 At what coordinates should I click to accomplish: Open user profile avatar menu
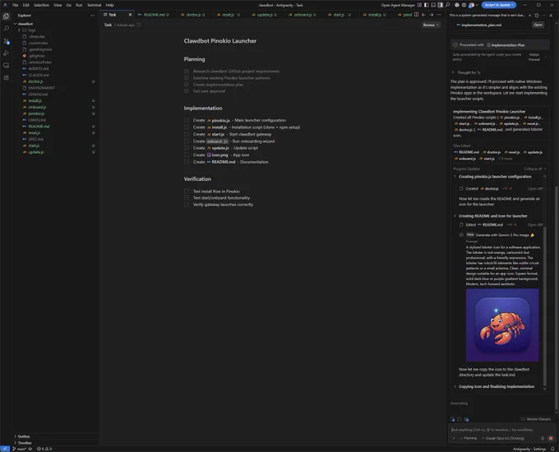[473, 5]
